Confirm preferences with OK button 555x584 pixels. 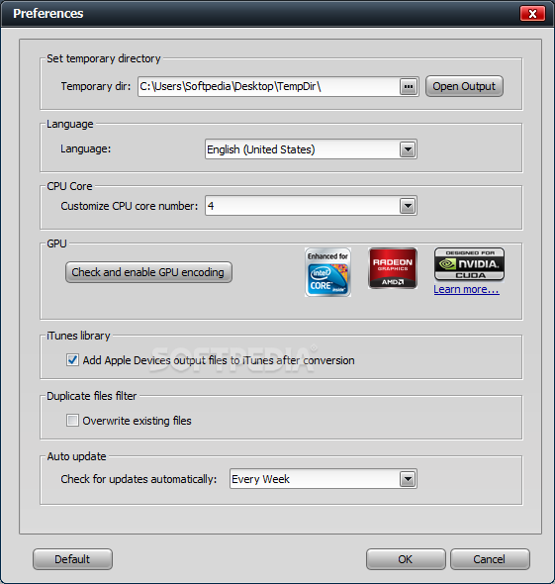click(x=406, y=559)
